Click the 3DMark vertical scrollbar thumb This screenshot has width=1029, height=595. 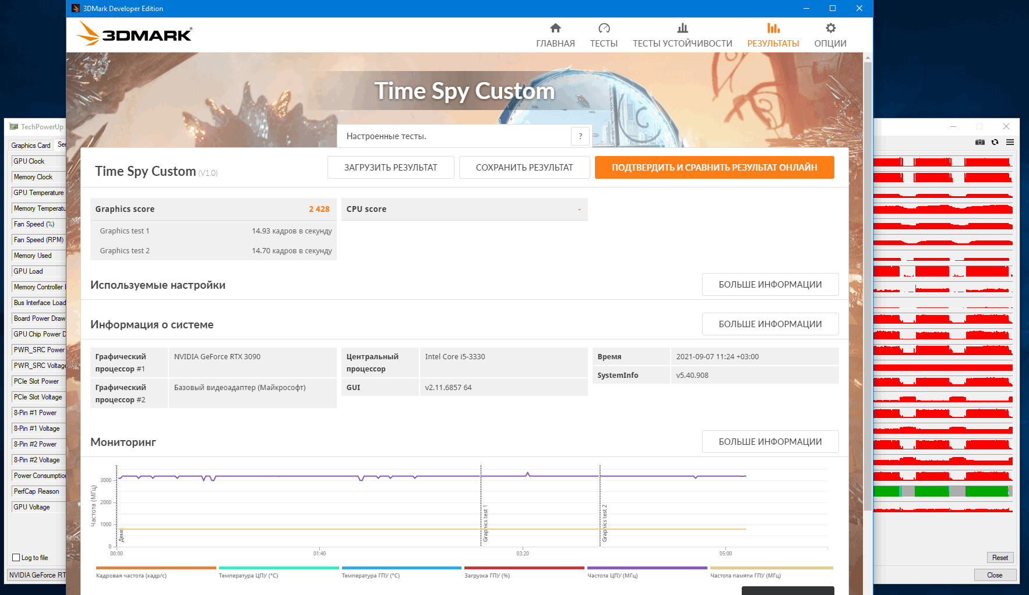868,285
